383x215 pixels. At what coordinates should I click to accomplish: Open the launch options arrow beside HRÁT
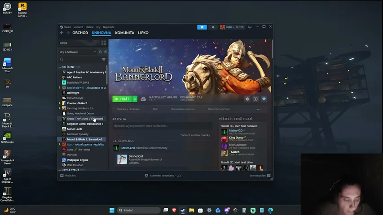[135, 99]
